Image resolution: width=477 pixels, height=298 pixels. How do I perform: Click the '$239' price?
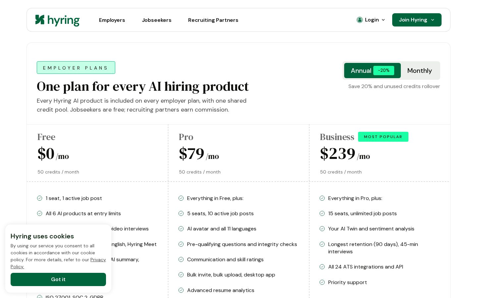pos(338,154)
